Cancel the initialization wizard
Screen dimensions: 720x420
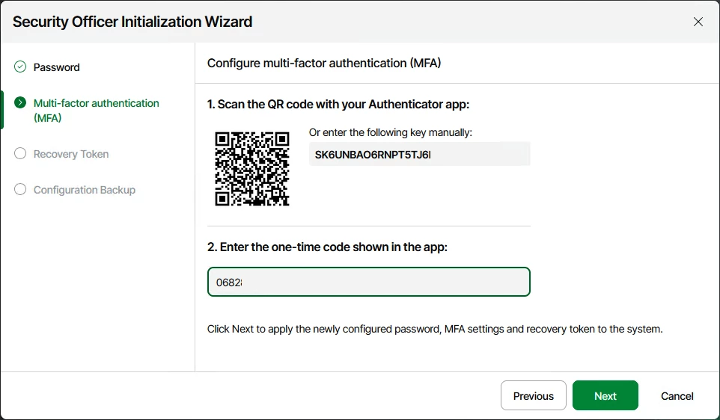(x=677, y=395)
